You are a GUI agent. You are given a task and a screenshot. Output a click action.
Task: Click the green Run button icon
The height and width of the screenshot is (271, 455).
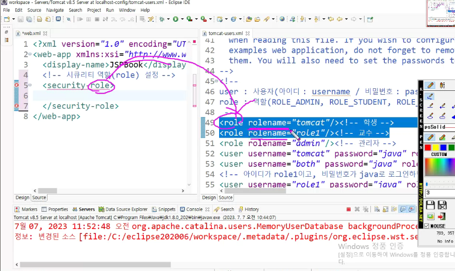click(x=176, y=19)
